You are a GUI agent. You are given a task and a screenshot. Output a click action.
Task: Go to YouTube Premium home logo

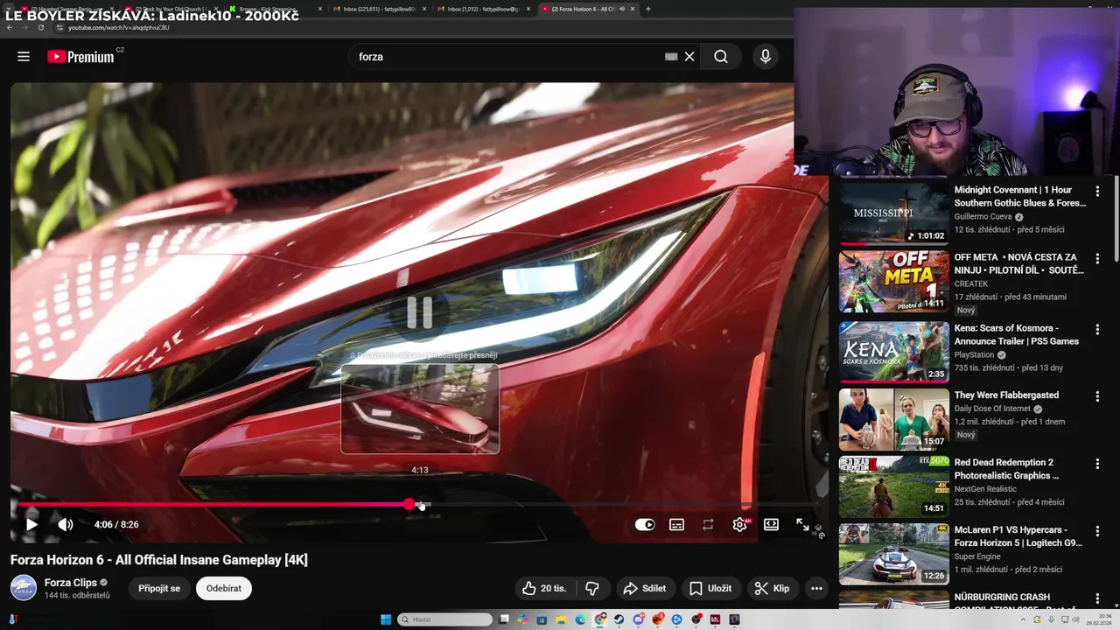coord(80,57)
